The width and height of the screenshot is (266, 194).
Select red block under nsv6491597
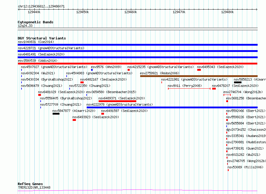[103, 114]
